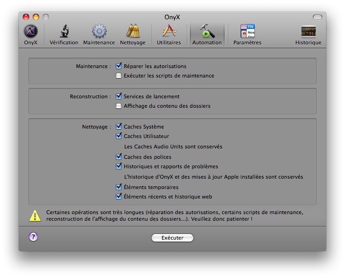Toggle Caches des polices checkbox
345x277 pixels.
(x=119, y=157)
